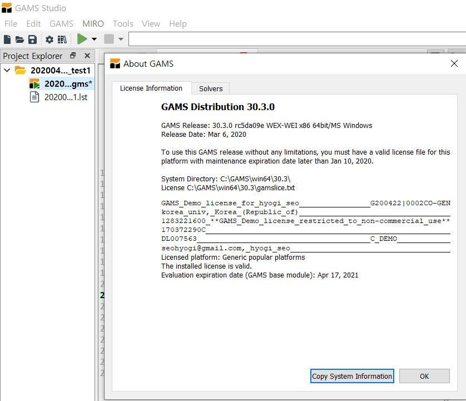Screen dimensions: 466x401
Task: Click OK in the About GAMS dialog
Action: click(x=424, y=376)
